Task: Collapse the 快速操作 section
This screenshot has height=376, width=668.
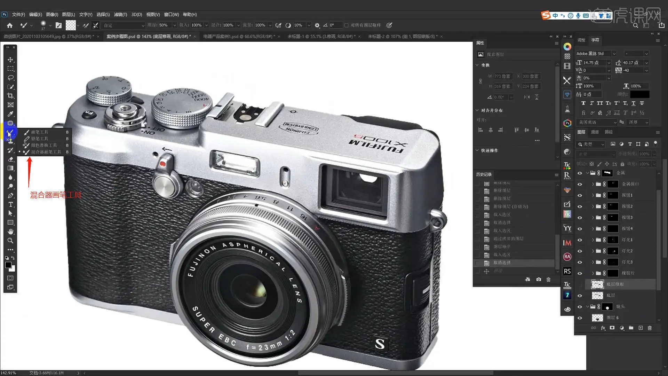Action: [x=477, y=150]
